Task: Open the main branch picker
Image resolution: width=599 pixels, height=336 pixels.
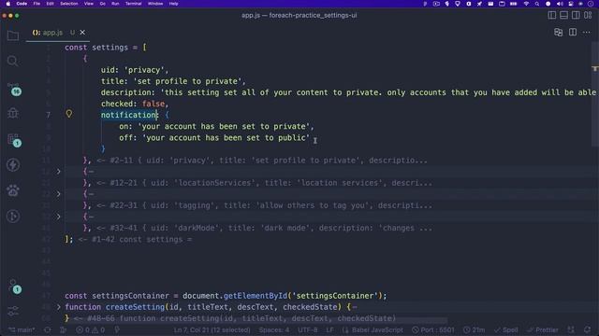Action: pos(22,329)
